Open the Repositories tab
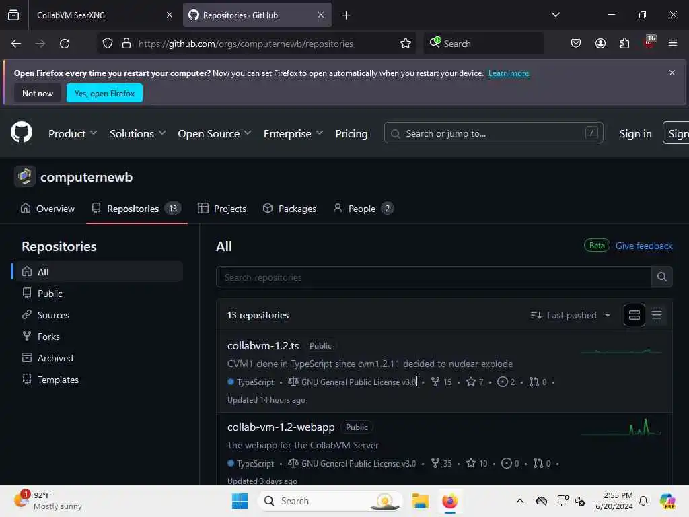The image size is (689, 517). point(136,209)
